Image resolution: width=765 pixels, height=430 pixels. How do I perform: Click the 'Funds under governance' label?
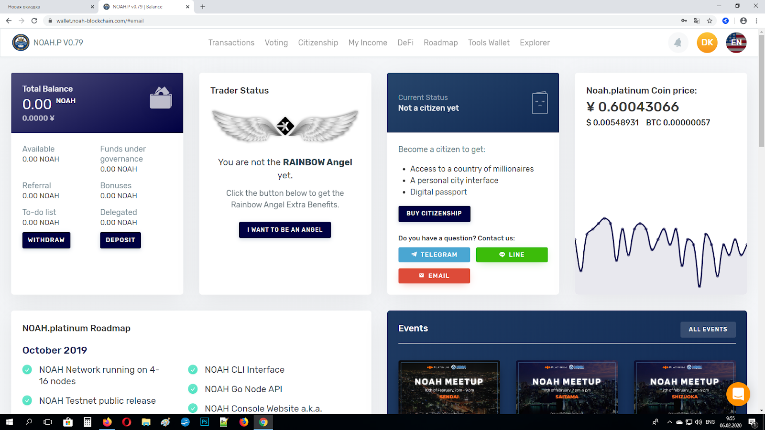tap(123, 154)
